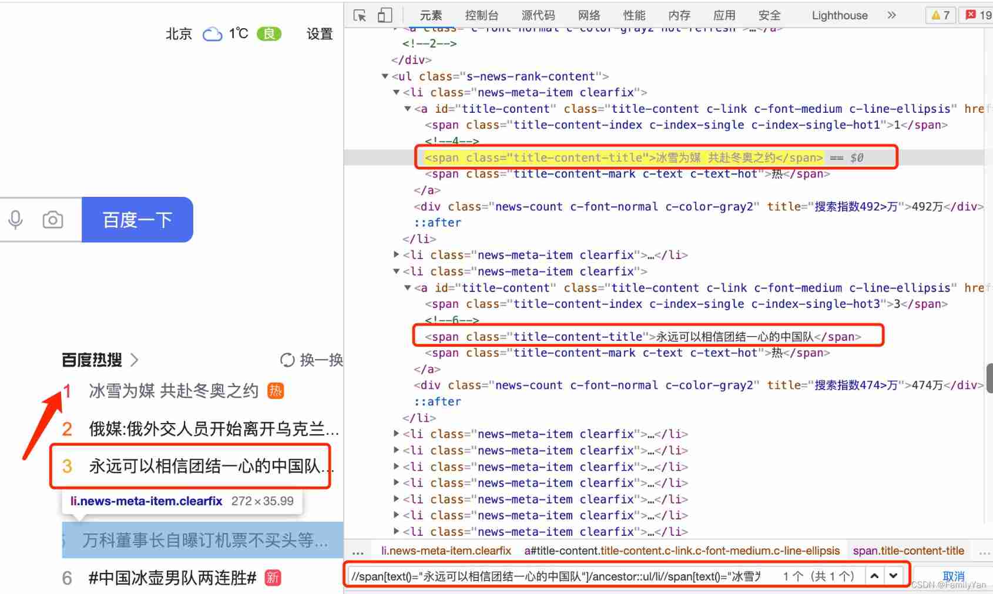Viewport: 993px width, 594px height.
Task: Show more DevTools tabs chevron
Action: [x=891, y=15]
